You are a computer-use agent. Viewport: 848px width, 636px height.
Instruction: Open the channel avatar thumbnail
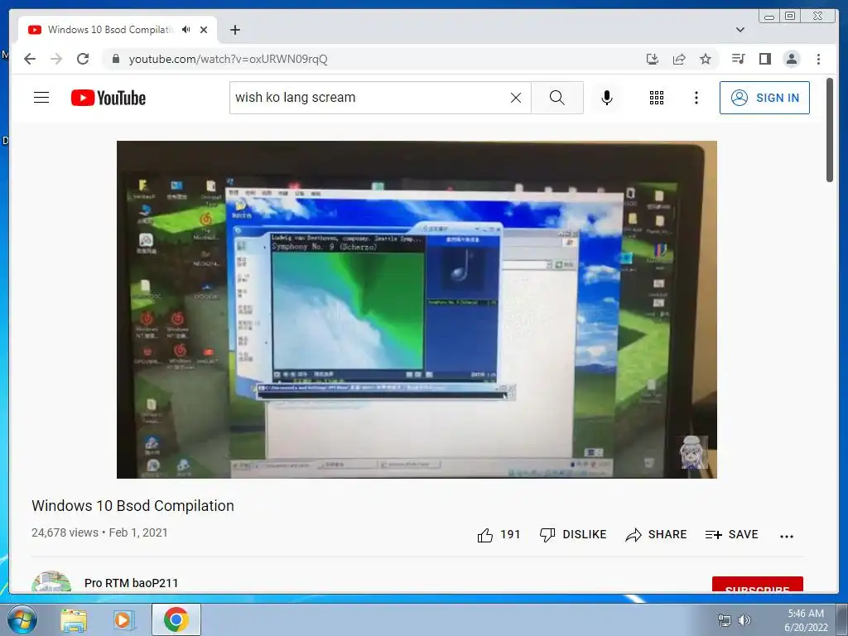[x=51, y=582]
